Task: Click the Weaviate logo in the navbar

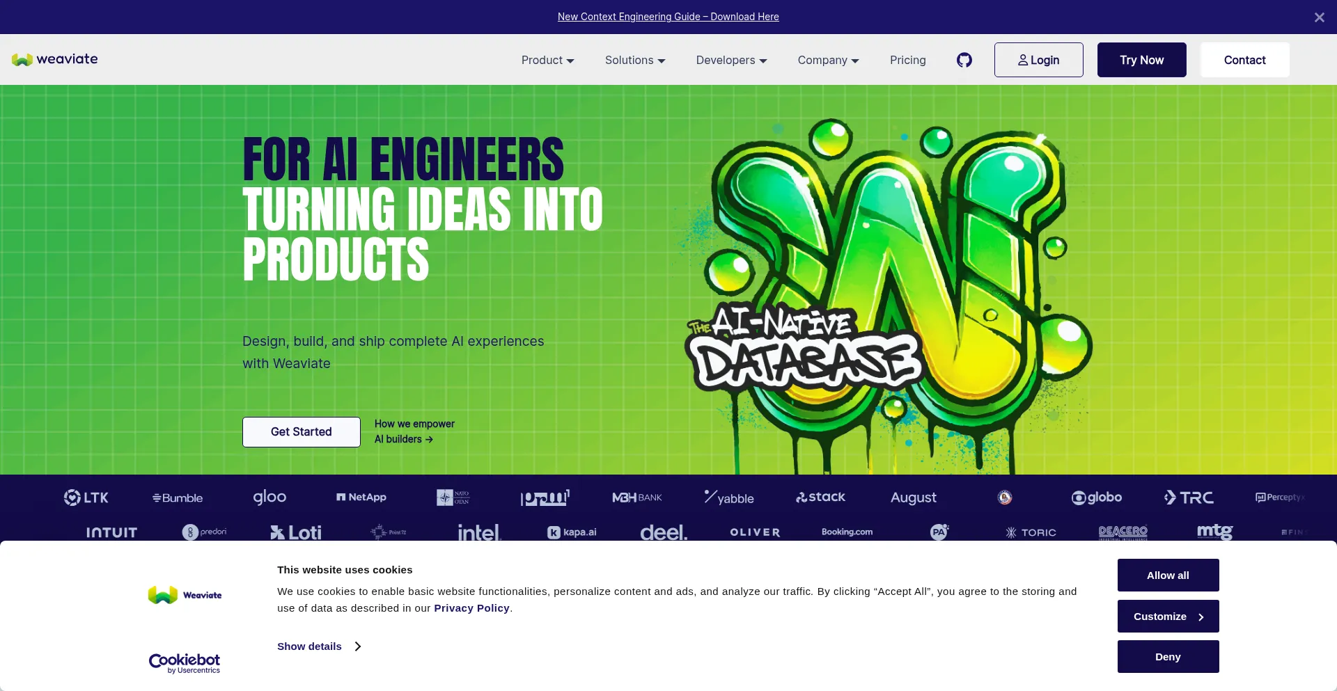Action: (x=54, y=59)
